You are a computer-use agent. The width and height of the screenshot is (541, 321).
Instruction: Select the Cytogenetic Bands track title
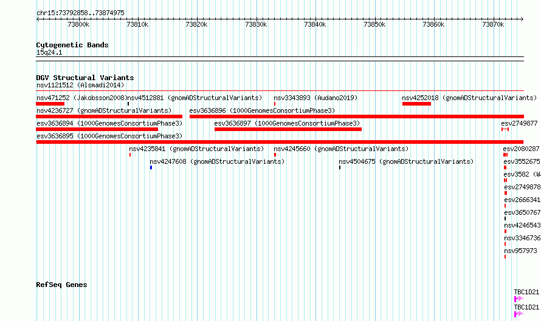coord(72,45)
